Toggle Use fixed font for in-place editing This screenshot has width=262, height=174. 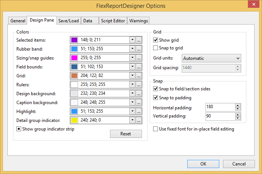[x=156, y=129]
